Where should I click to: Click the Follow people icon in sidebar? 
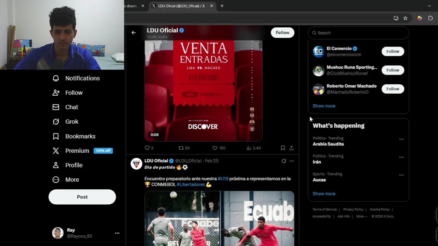56,93
